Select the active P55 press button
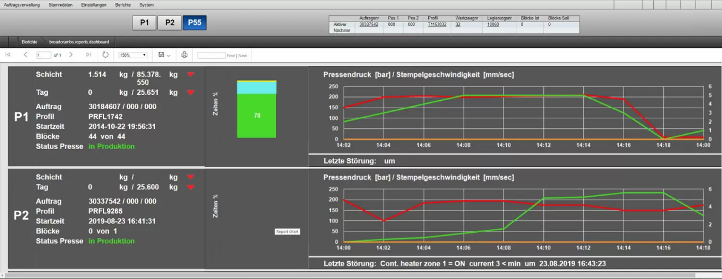Screen dimensions: 722x279 (x=194, y=23)
